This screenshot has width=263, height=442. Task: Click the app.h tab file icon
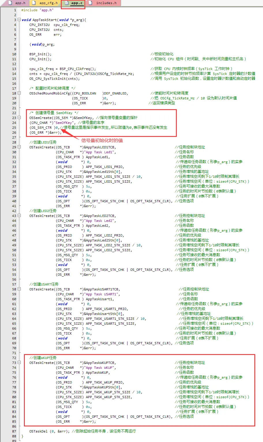(x=10, y=3)
